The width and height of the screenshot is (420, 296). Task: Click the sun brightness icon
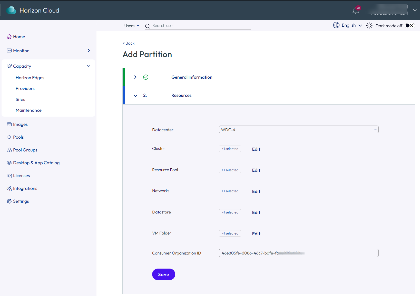click(369, 25)
